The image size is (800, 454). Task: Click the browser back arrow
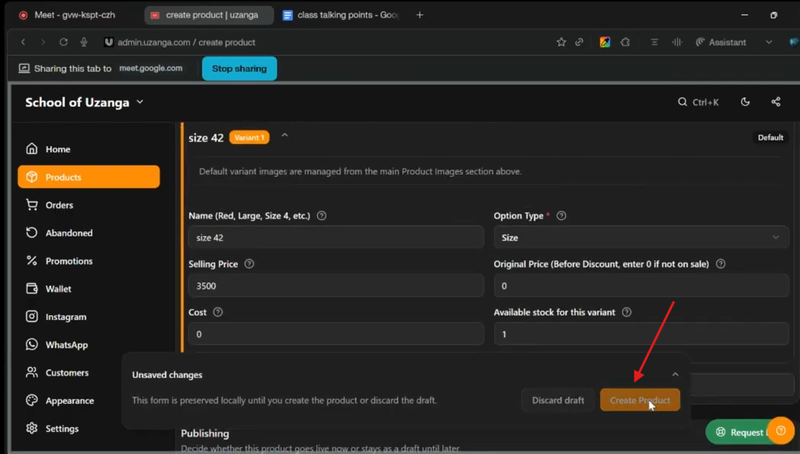pos(23,43)
